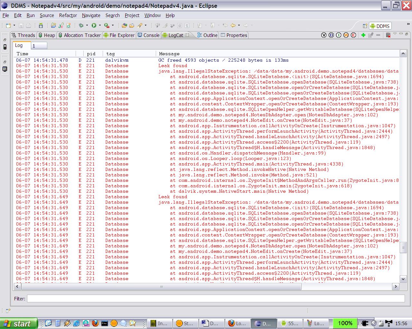Screen dimensions: 412x329
Task: Run the application with the green Run icon
Action: click(x=94, y=25)
